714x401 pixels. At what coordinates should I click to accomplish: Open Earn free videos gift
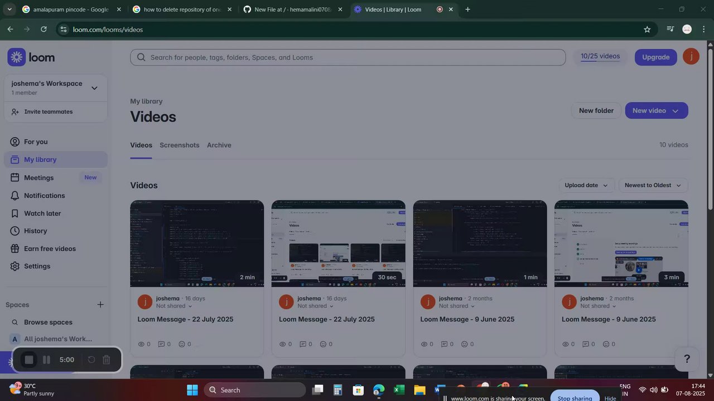coord(15,249)
